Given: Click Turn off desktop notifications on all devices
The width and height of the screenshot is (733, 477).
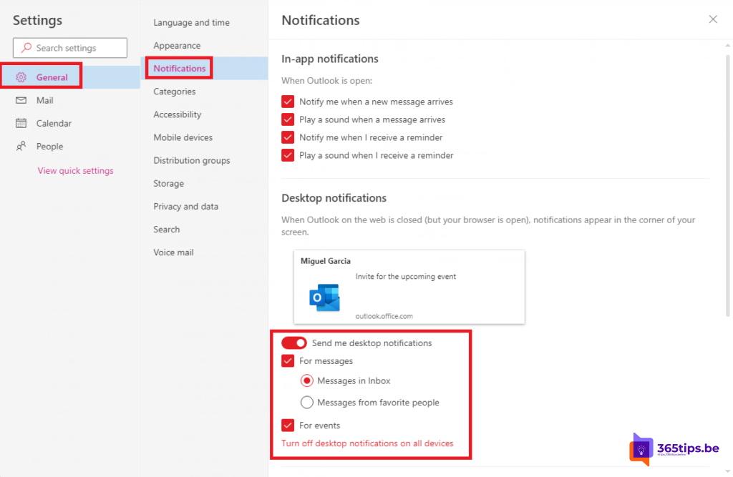Looking at the screenshot, I should (x=367, y=443).
